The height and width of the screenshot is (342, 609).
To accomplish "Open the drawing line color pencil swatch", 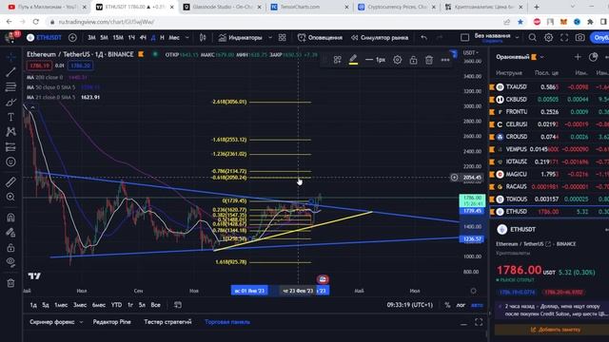I will [353, 60].
